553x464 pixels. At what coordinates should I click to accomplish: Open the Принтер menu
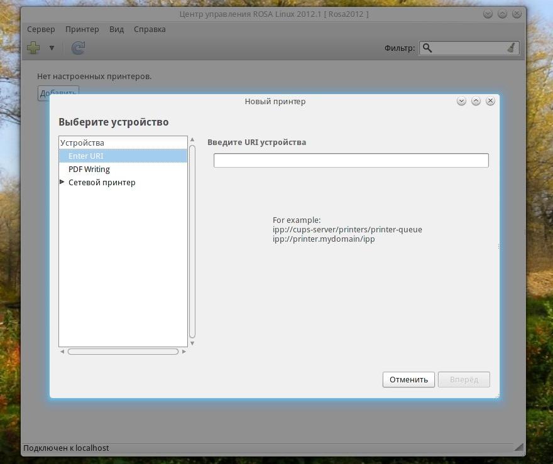click(82, 30)
